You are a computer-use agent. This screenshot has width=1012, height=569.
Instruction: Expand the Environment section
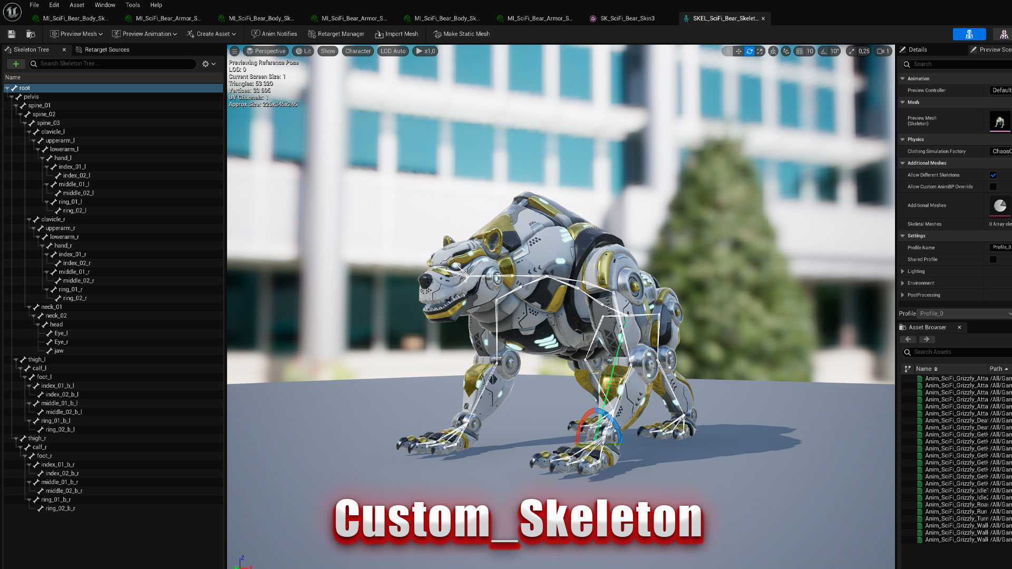click(903, 283)
